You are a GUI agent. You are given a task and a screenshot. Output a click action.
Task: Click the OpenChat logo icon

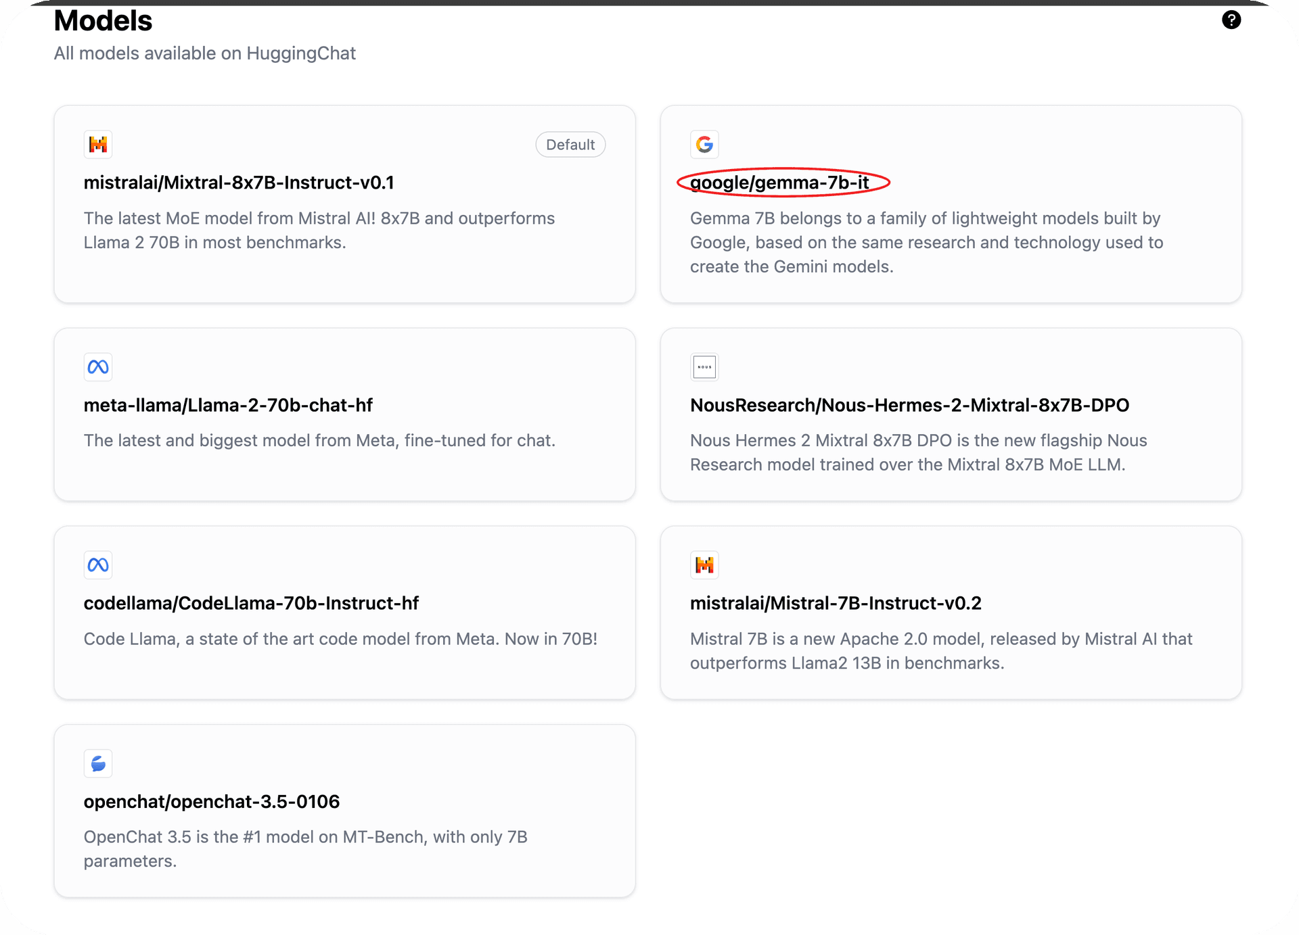pos(98,764)
